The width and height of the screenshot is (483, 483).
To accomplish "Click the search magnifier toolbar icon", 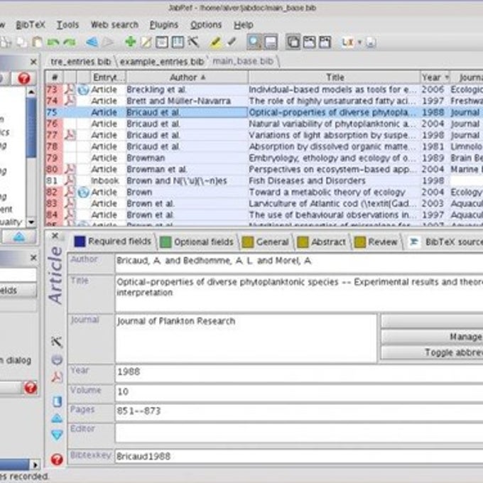I will tap(254, 42).
